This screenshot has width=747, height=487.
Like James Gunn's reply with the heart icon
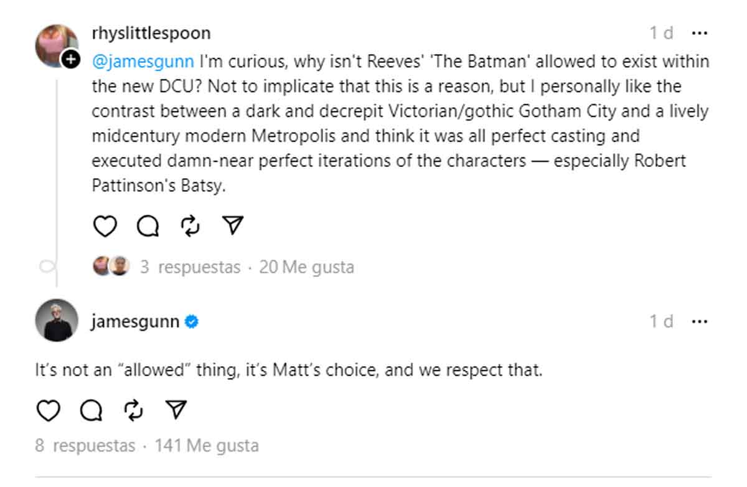pyautogui.click(x=49, y=410)
